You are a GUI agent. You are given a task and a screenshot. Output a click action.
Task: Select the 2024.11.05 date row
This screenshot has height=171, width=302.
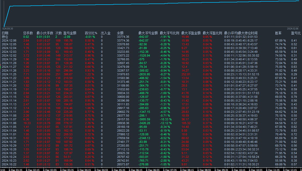click(x=9, y=127)
